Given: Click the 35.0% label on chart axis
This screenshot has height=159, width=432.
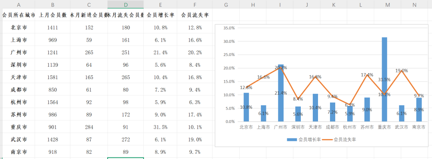Looking at the screenshot, I should [x=229, y=28].
